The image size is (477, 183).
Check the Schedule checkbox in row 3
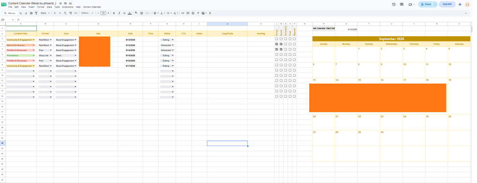tap(285, 39)
